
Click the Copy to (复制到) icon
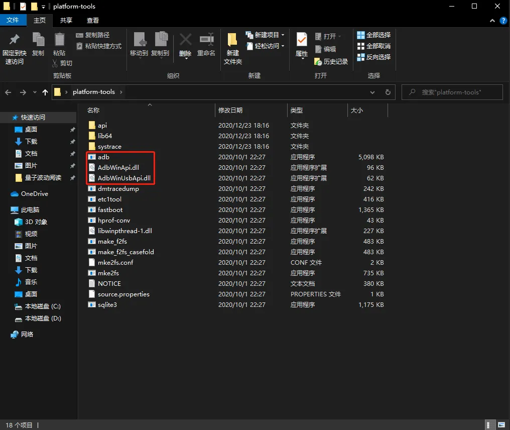161,39
